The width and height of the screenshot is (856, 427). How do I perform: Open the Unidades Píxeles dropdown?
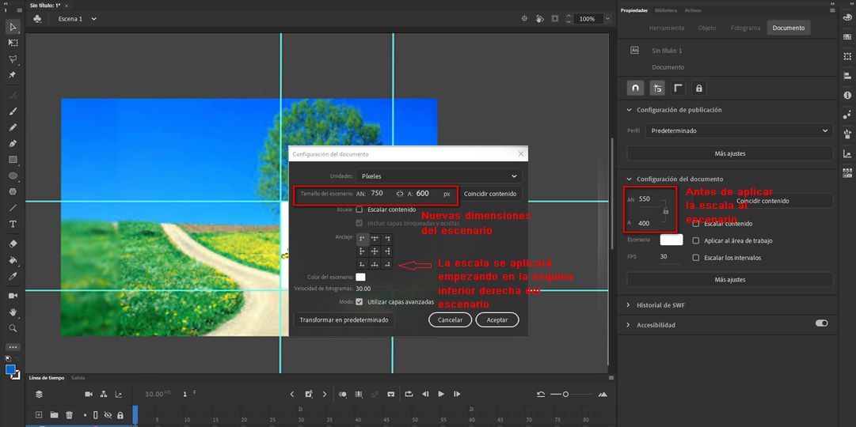(x=439, y=176)
